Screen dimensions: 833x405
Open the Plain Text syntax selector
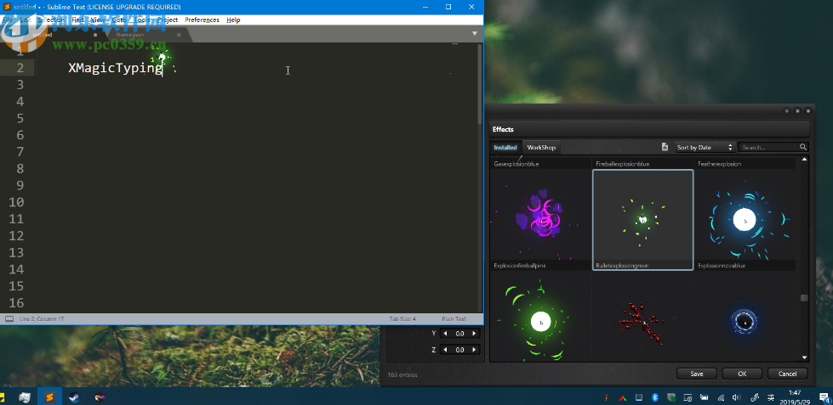pyautogui.click(x=454, y=319)
